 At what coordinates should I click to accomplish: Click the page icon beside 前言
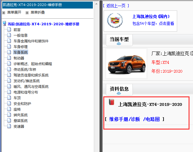tap(9, 30)
